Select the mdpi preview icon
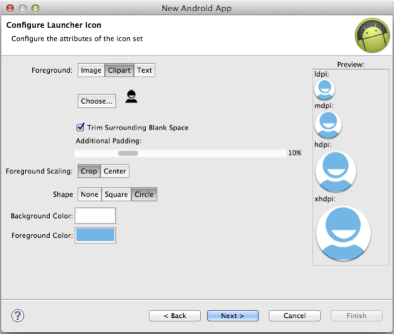 pyautogui.click(x=328, y=125)
